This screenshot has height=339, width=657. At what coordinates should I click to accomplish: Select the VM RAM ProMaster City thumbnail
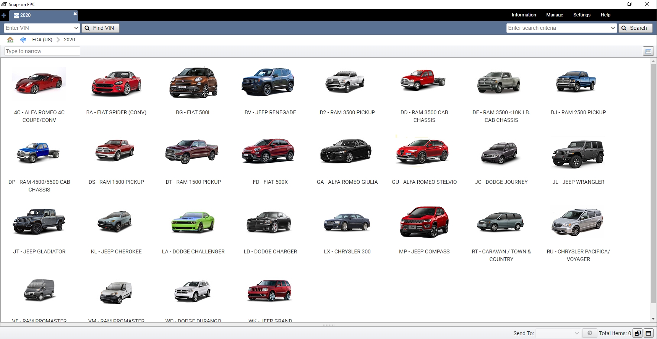pyautogui.click(x=116, y=293)
